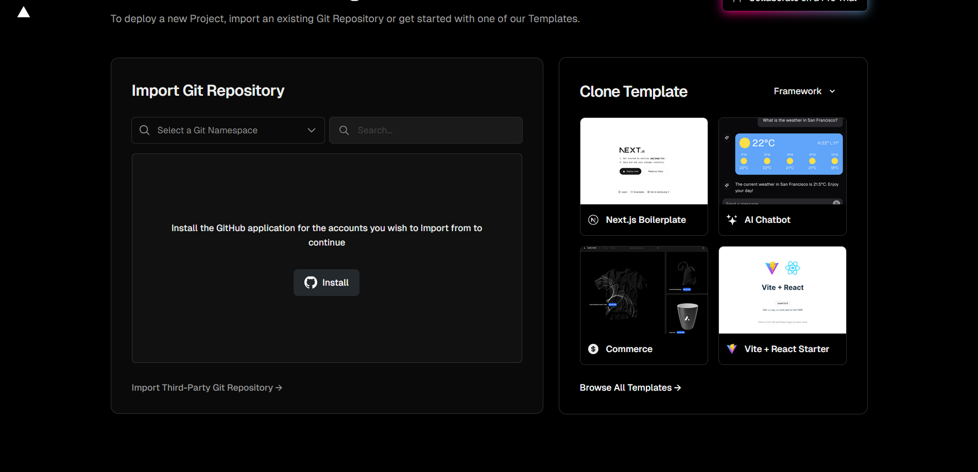The image size is (978, 472).
Task: Open the AI Chatbot template preview
Action: tap(782, 161)
